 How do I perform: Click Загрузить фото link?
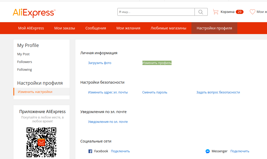100,63
